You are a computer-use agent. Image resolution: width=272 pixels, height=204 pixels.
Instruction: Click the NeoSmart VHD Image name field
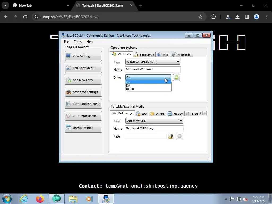(154, 128)
